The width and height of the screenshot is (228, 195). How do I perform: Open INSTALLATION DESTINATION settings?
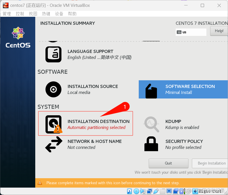tap(86, 124)
